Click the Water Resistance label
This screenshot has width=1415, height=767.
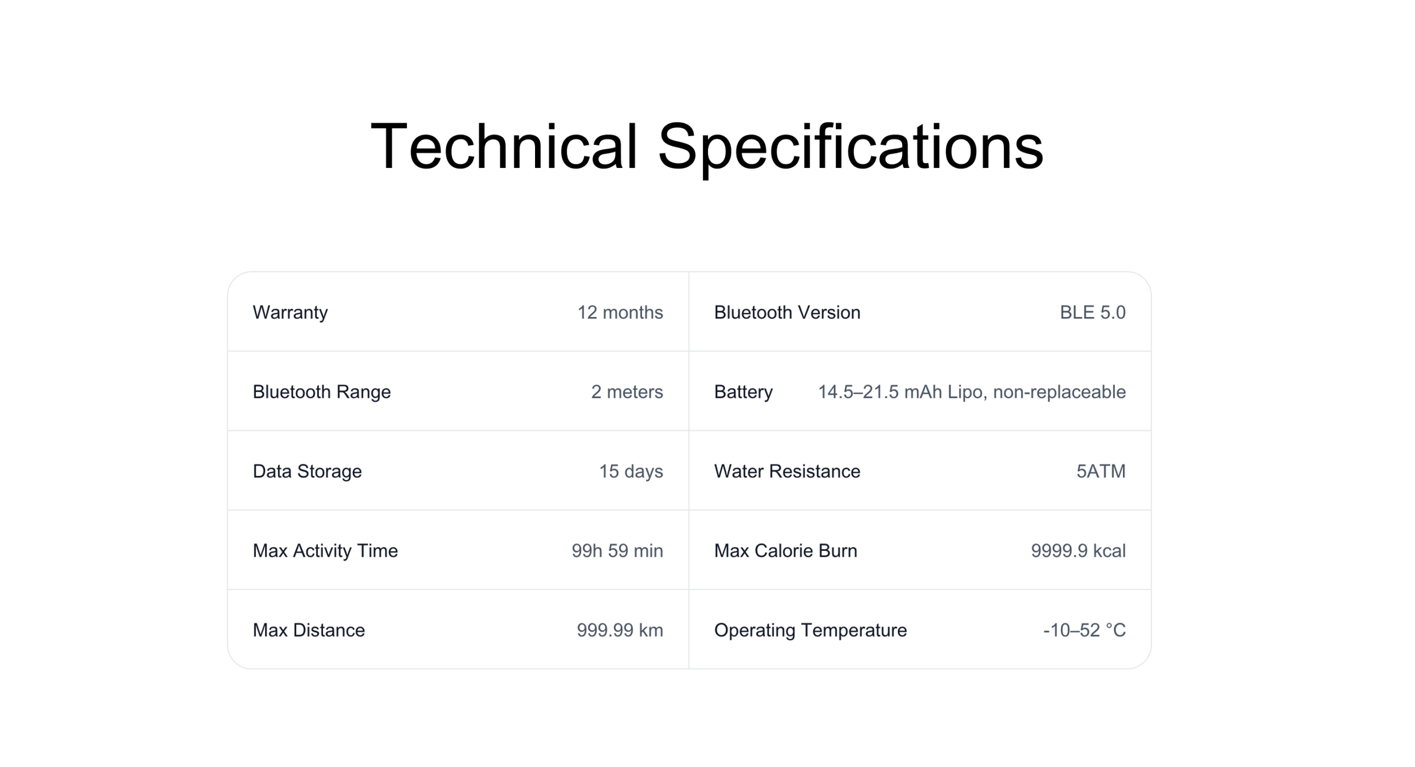coord(787,471)
